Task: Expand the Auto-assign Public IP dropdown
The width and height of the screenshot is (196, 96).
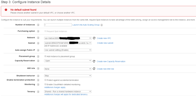Action: pos(68,50)
